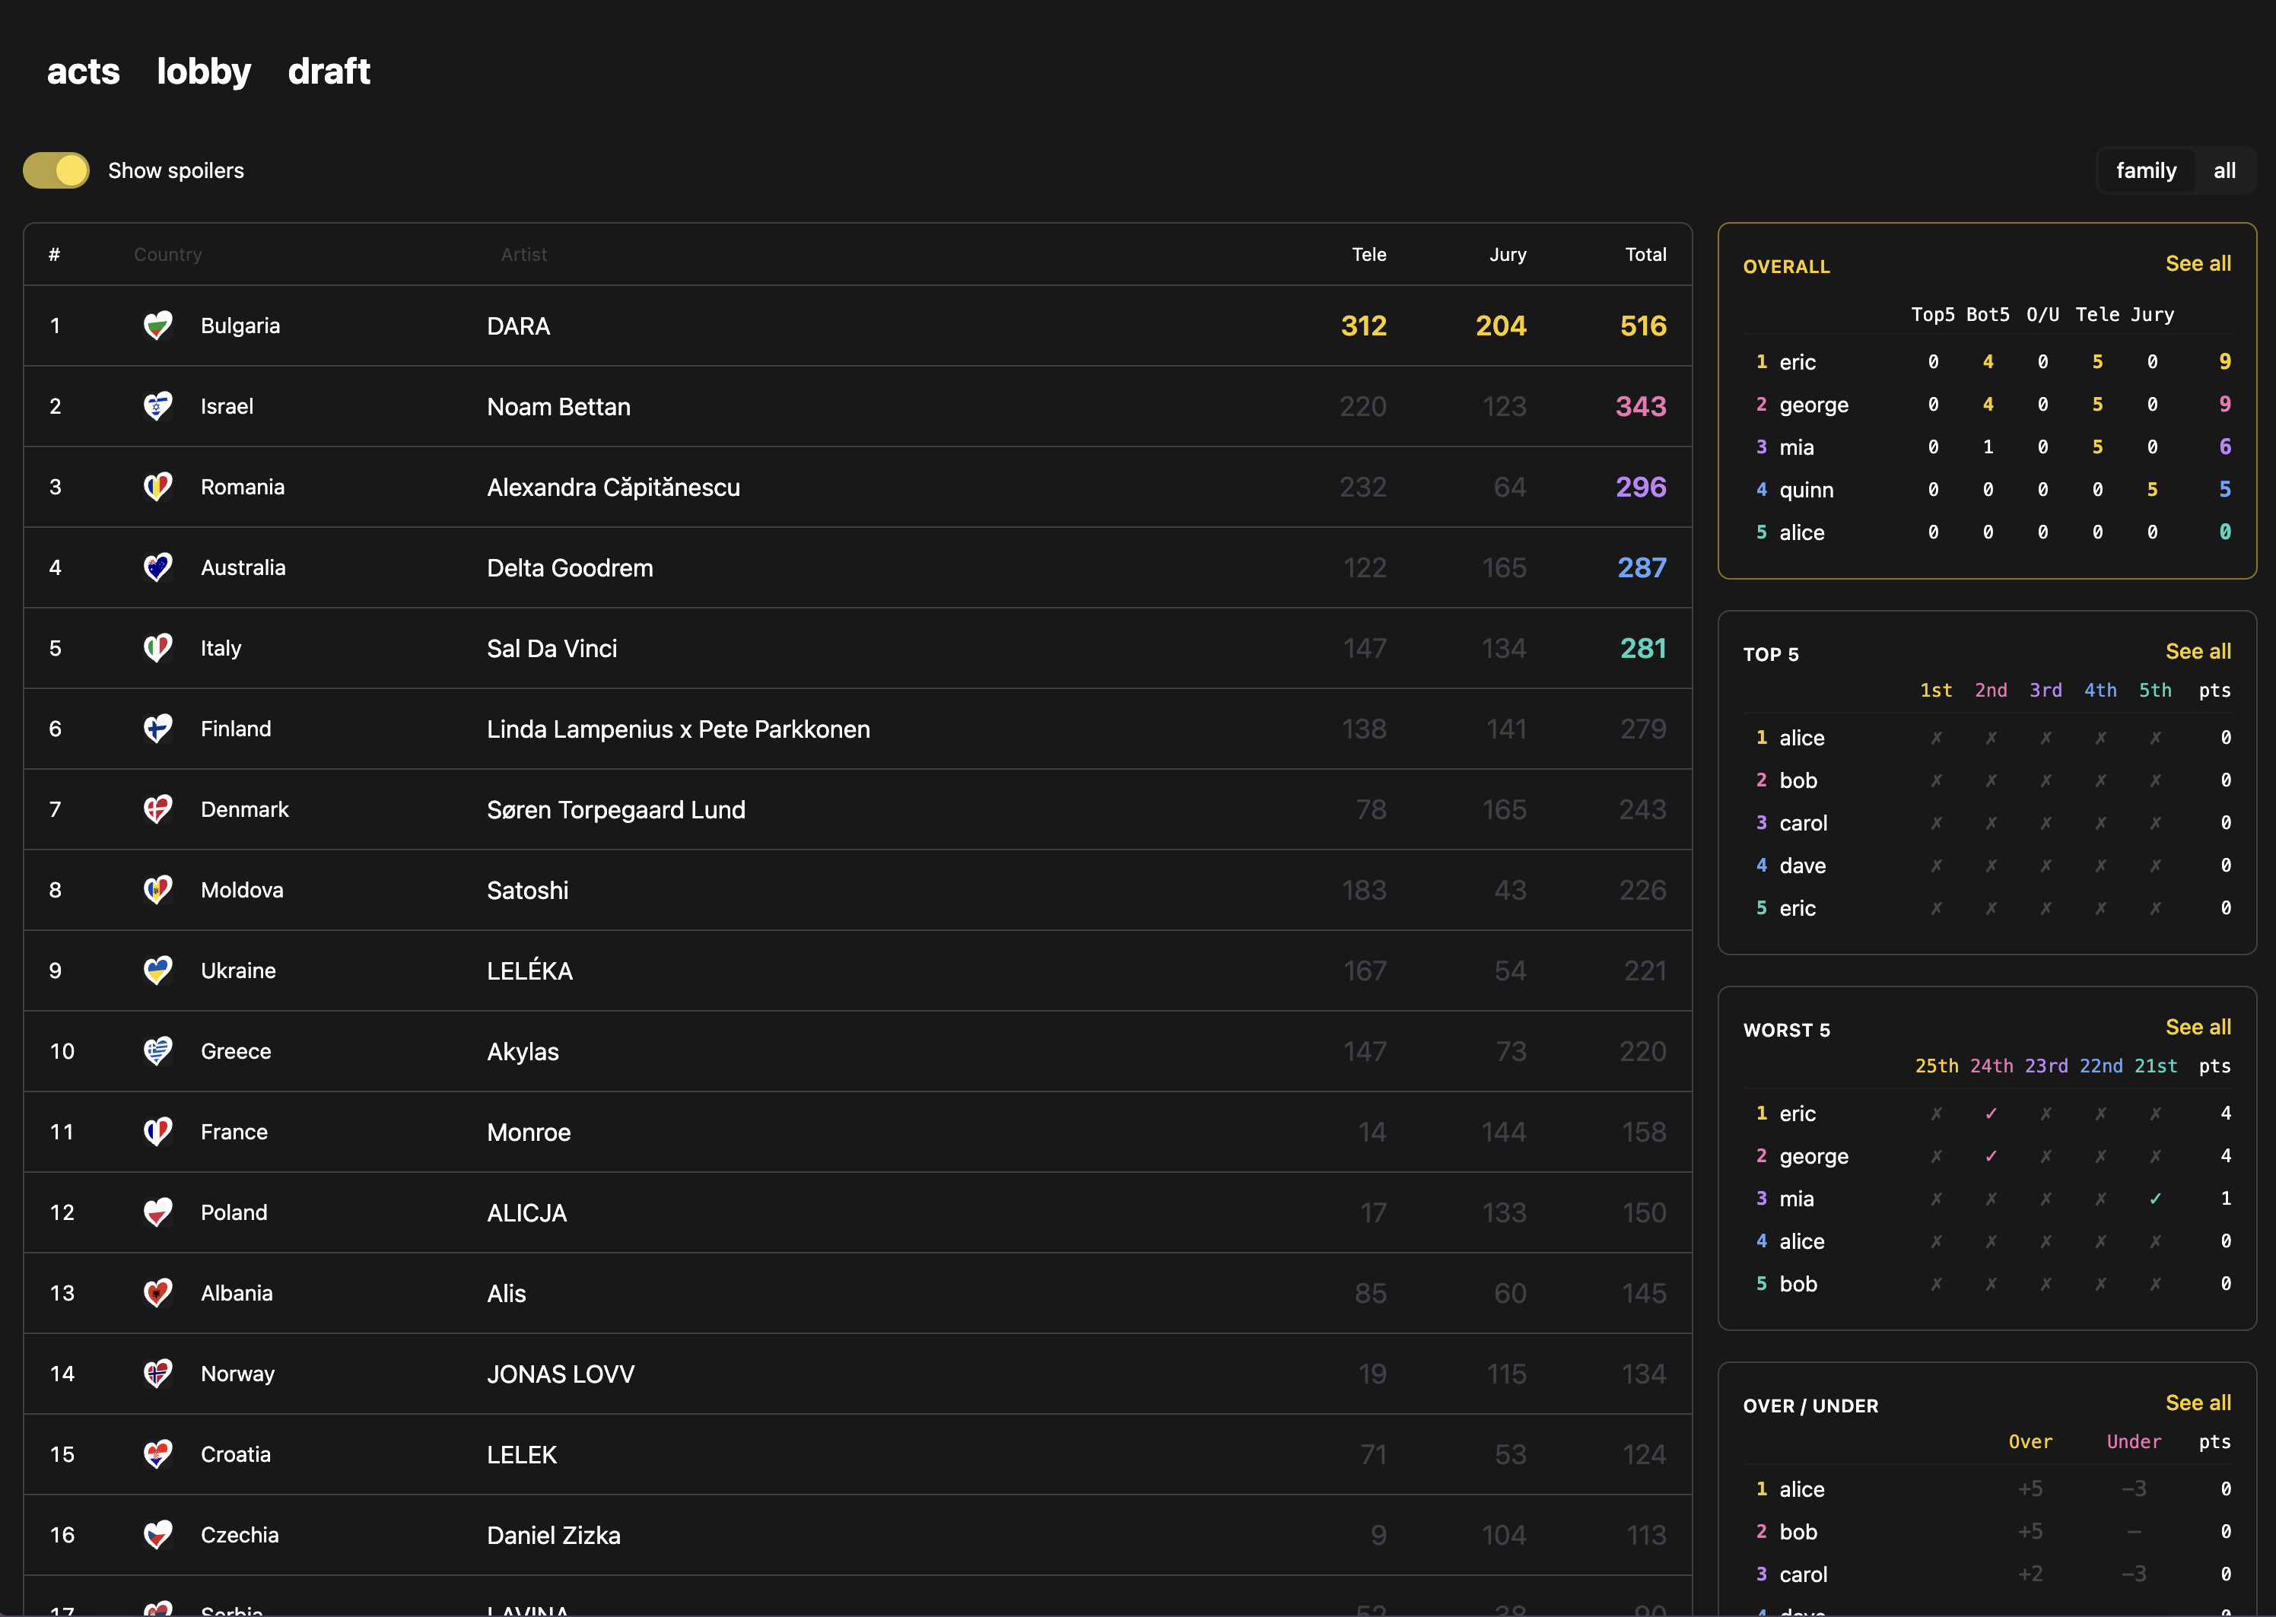The width and height of the screenshot is (2276, 1617).
Task: Open See all for Over / Under
Action: [2198, 1403]
